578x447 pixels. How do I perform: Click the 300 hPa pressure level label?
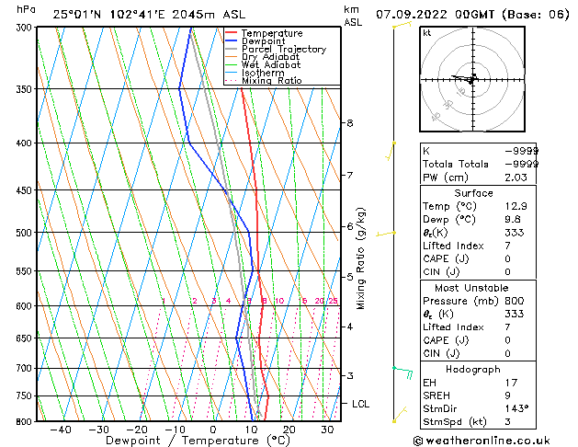click(x=26, y=28)
